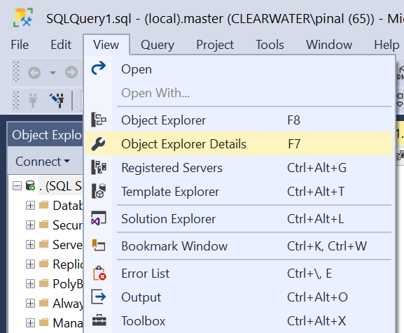Viewport: 404px width, 333px height.
Task: Open the Query menu
Action: click(158, 45)
